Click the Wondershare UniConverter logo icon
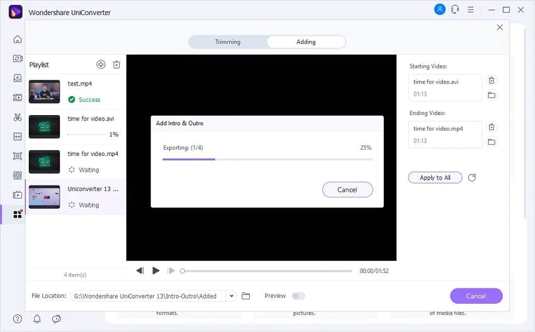Image resolution: width=535 pixels, height=332 pixels. point(15,12)
